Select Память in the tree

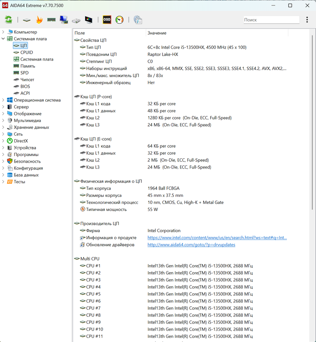point(28,66)
